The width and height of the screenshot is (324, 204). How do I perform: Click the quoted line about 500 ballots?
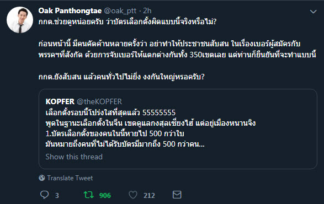point(115,133)
